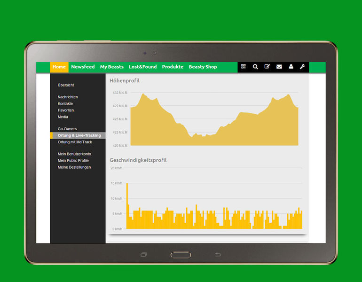Click the tallest 15 km/h speed bar

127,206
